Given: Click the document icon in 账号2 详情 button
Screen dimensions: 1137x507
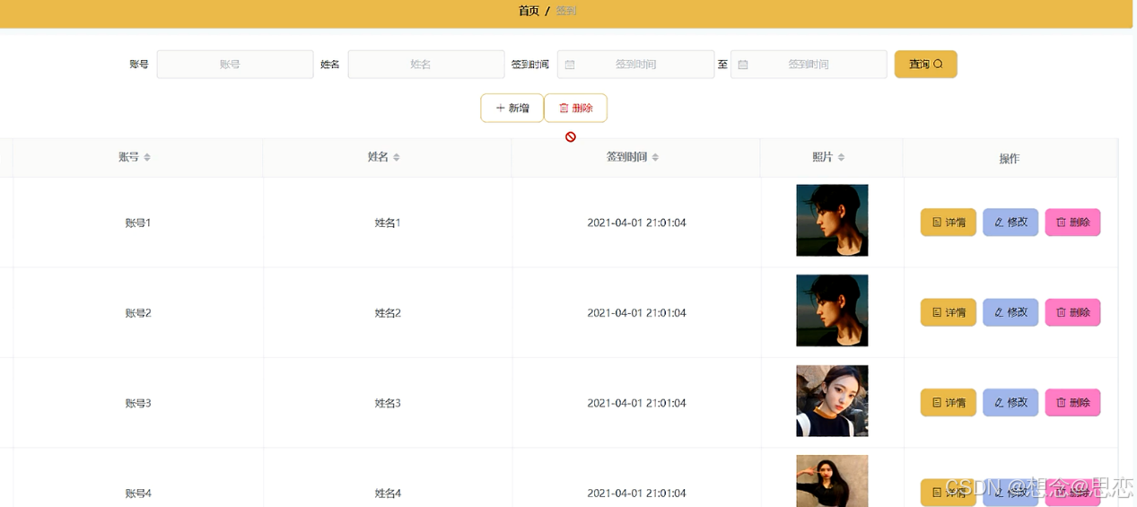Looking at the screenshot, I should 937,312.
